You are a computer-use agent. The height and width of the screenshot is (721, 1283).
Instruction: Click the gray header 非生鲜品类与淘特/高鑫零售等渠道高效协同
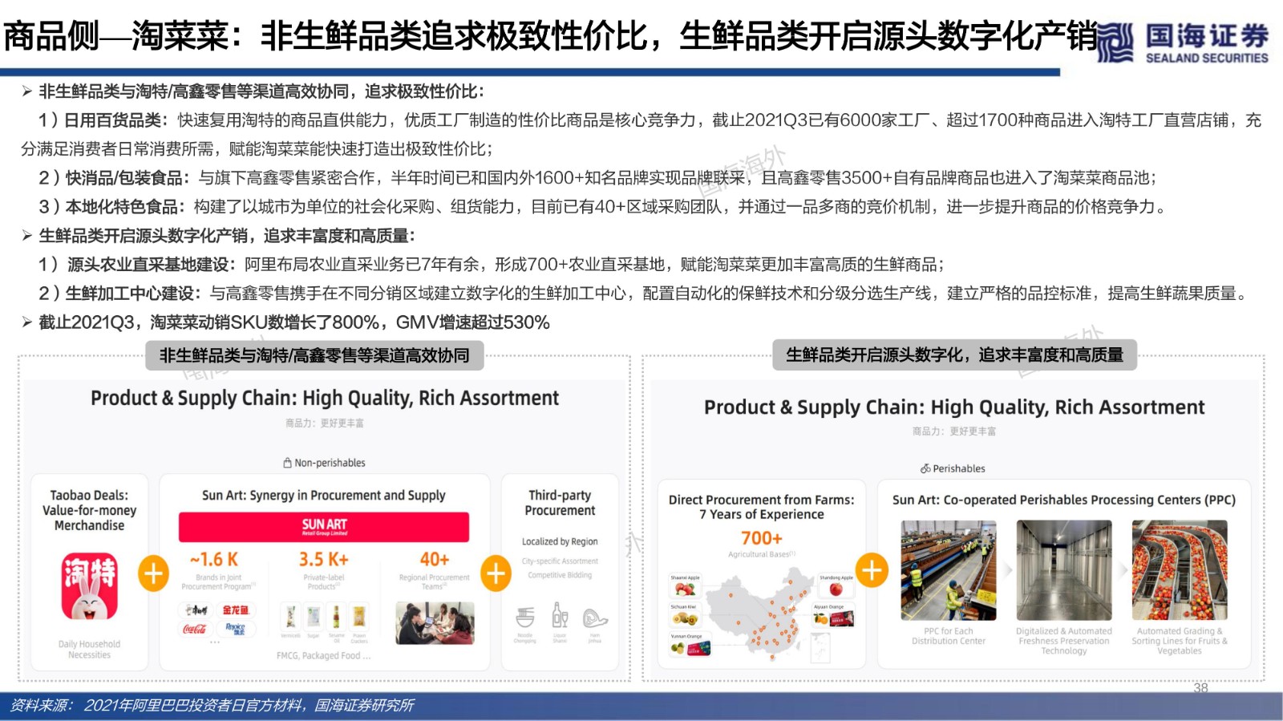click(x=314, y=355)
